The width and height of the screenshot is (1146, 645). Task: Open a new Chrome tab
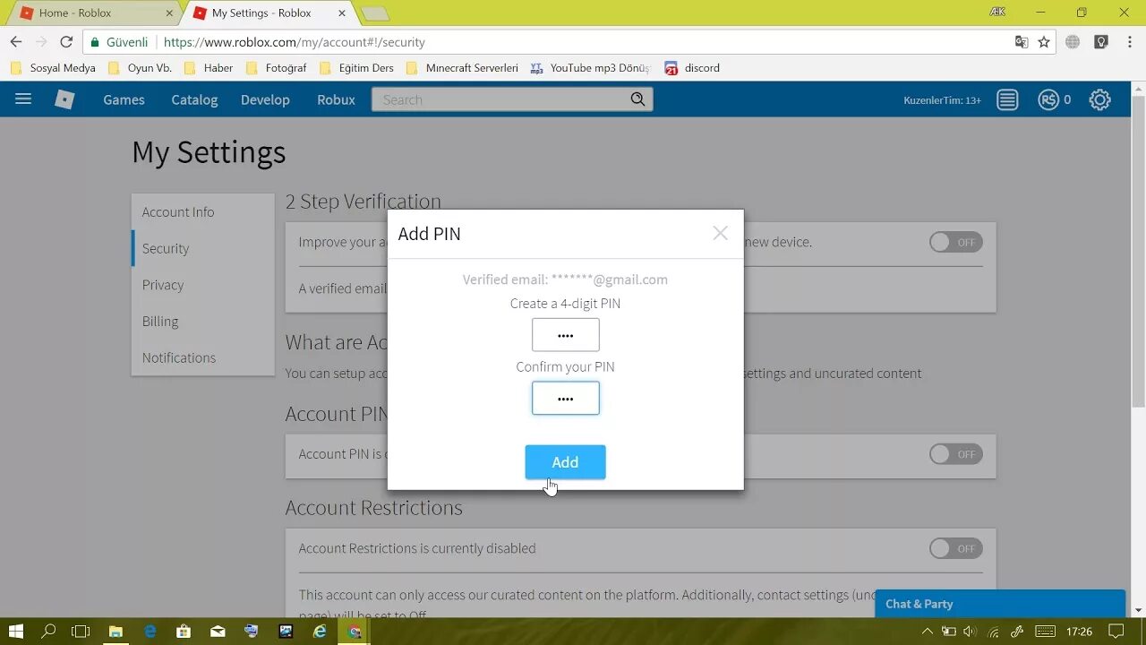pos(375,13)
